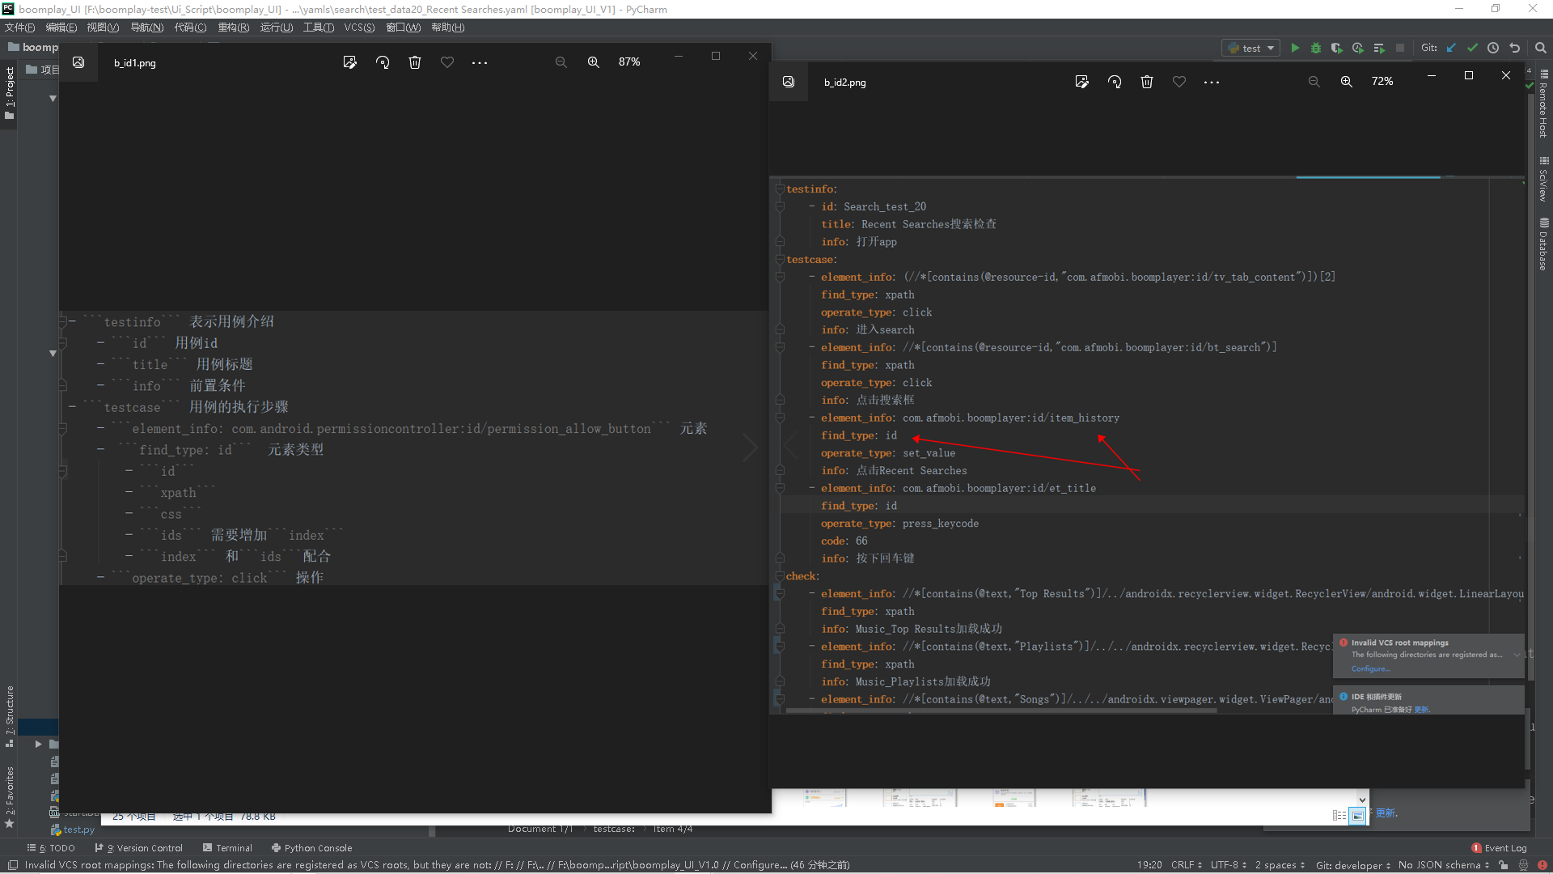Click on test.py file in project tree
Image resolution: width=1553 pixels, height=874 pixels.
point(77,830)
